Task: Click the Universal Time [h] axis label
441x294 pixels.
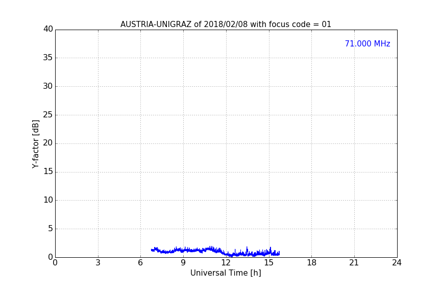Action: coord(226,273)
